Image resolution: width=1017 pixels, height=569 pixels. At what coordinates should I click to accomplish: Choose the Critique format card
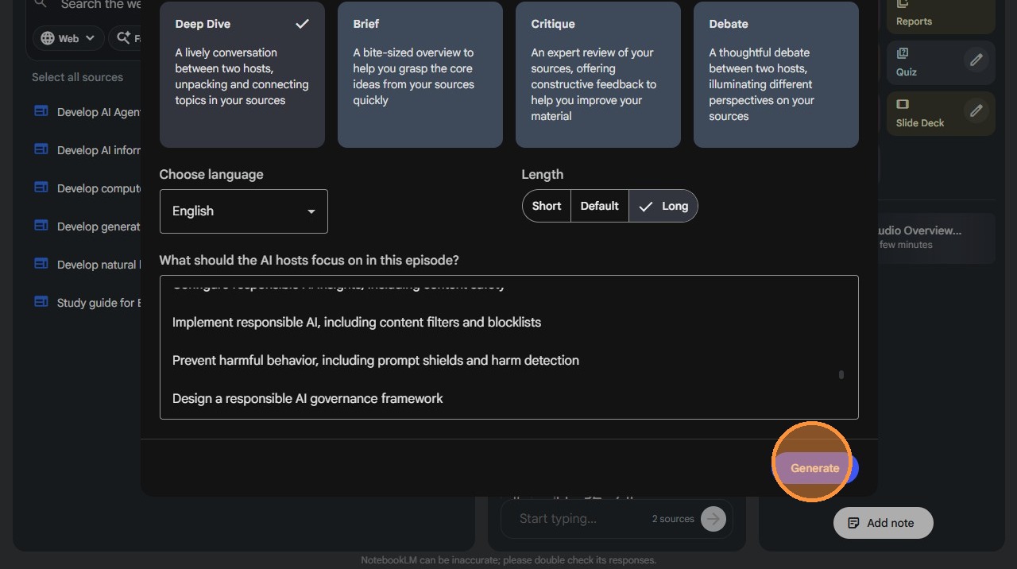[x=597, y=75]
